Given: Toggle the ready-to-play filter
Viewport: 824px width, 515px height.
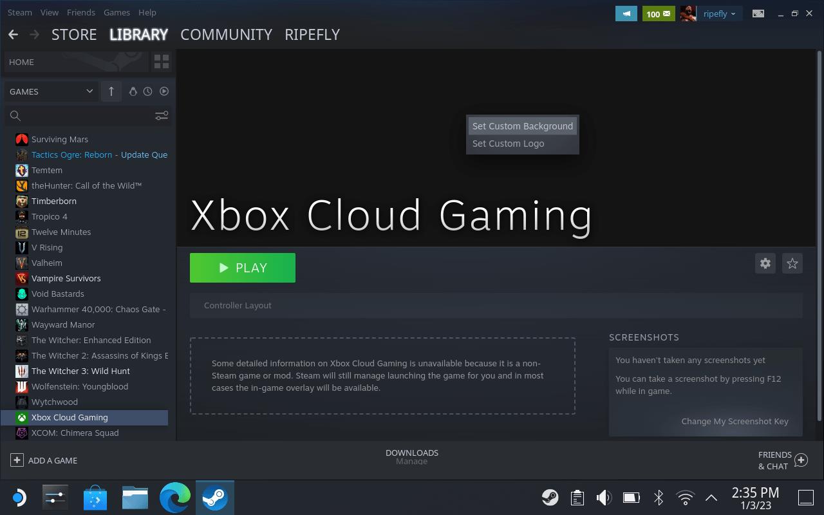Looking at the screenshot, I should click(x=164, y=91).
